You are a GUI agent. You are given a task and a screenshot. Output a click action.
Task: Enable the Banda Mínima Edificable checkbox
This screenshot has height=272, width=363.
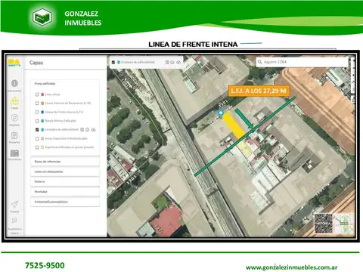click(x=37, y=121)
